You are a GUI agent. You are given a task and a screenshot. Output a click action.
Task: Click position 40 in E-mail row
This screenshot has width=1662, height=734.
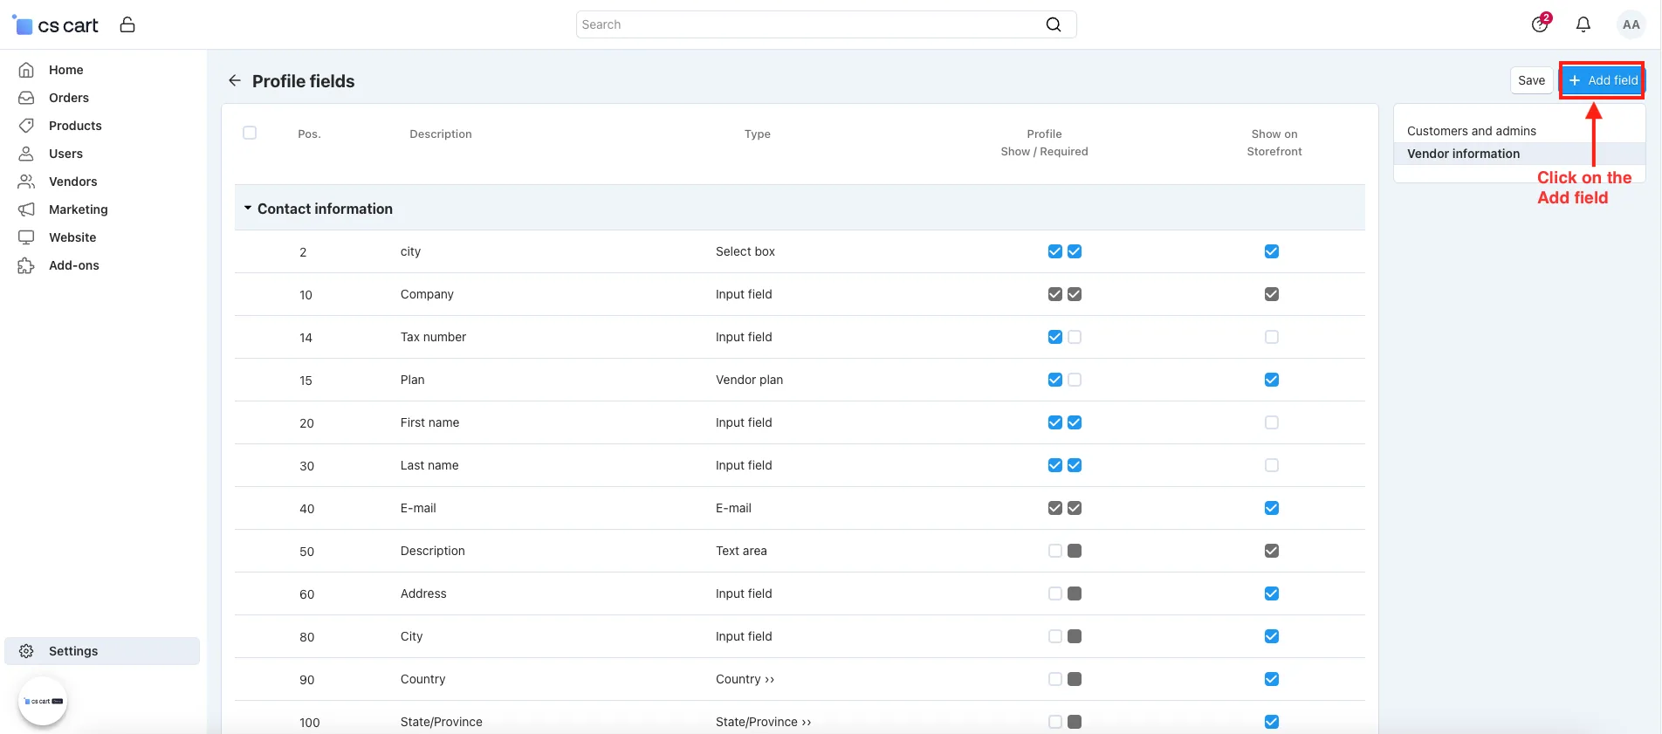click(x=306, y=509)
